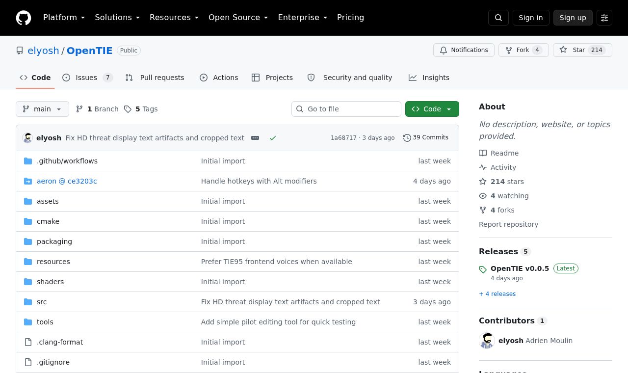Star the OpenTIE repository
Image resolution: width=628 pixels, height=373 pixels.
[582, 50]
